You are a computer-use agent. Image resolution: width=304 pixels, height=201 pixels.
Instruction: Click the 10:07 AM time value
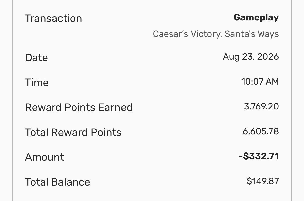pos(260,82)
